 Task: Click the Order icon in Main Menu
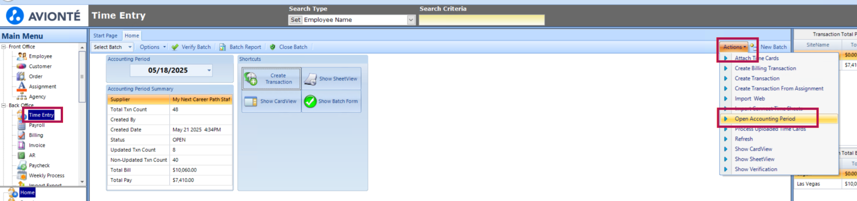click(x=21, y=76)
